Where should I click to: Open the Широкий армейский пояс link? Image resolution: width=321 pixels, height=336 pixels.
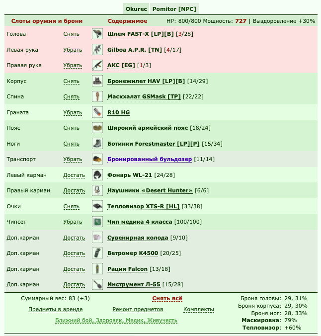click(x=148, y=128)
